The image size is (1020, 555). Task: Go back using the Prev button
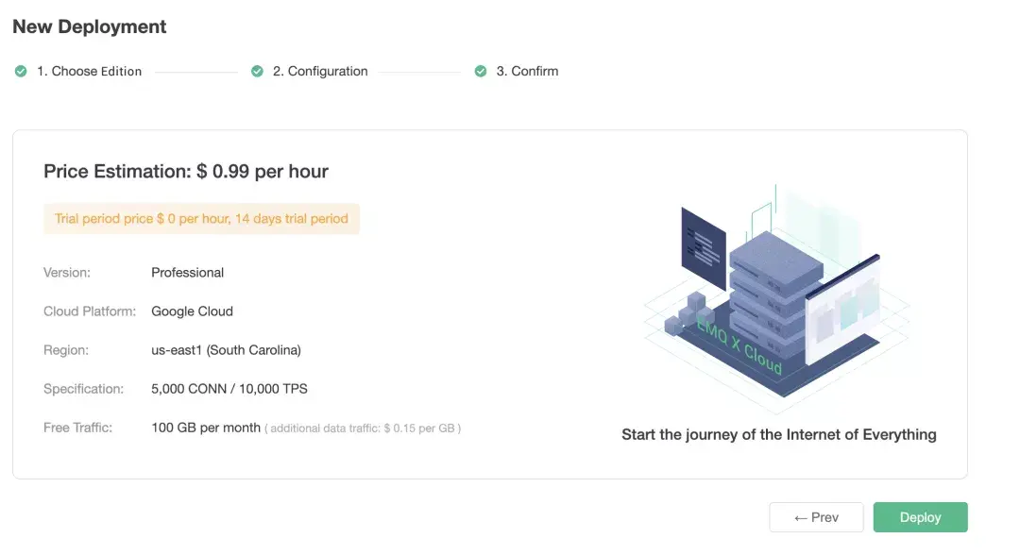pos(816,516)
